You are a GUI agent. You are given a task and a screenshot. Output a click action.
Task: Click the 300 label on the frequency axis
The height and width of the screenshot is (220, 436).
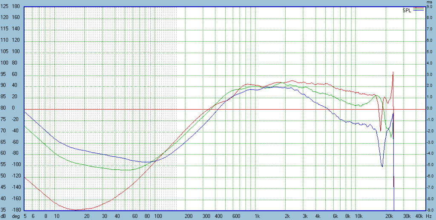tap(207, 216)
